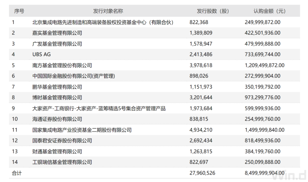Click the 认购金额（元） column header
Image resolution: width=308 pixels, height=182 pixels.
click(x=270, y=11)
